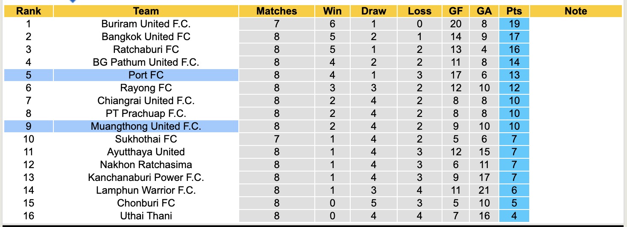Sort by the Pts column header
Viewport: 627px width, 227px height.
pos(514,11)
